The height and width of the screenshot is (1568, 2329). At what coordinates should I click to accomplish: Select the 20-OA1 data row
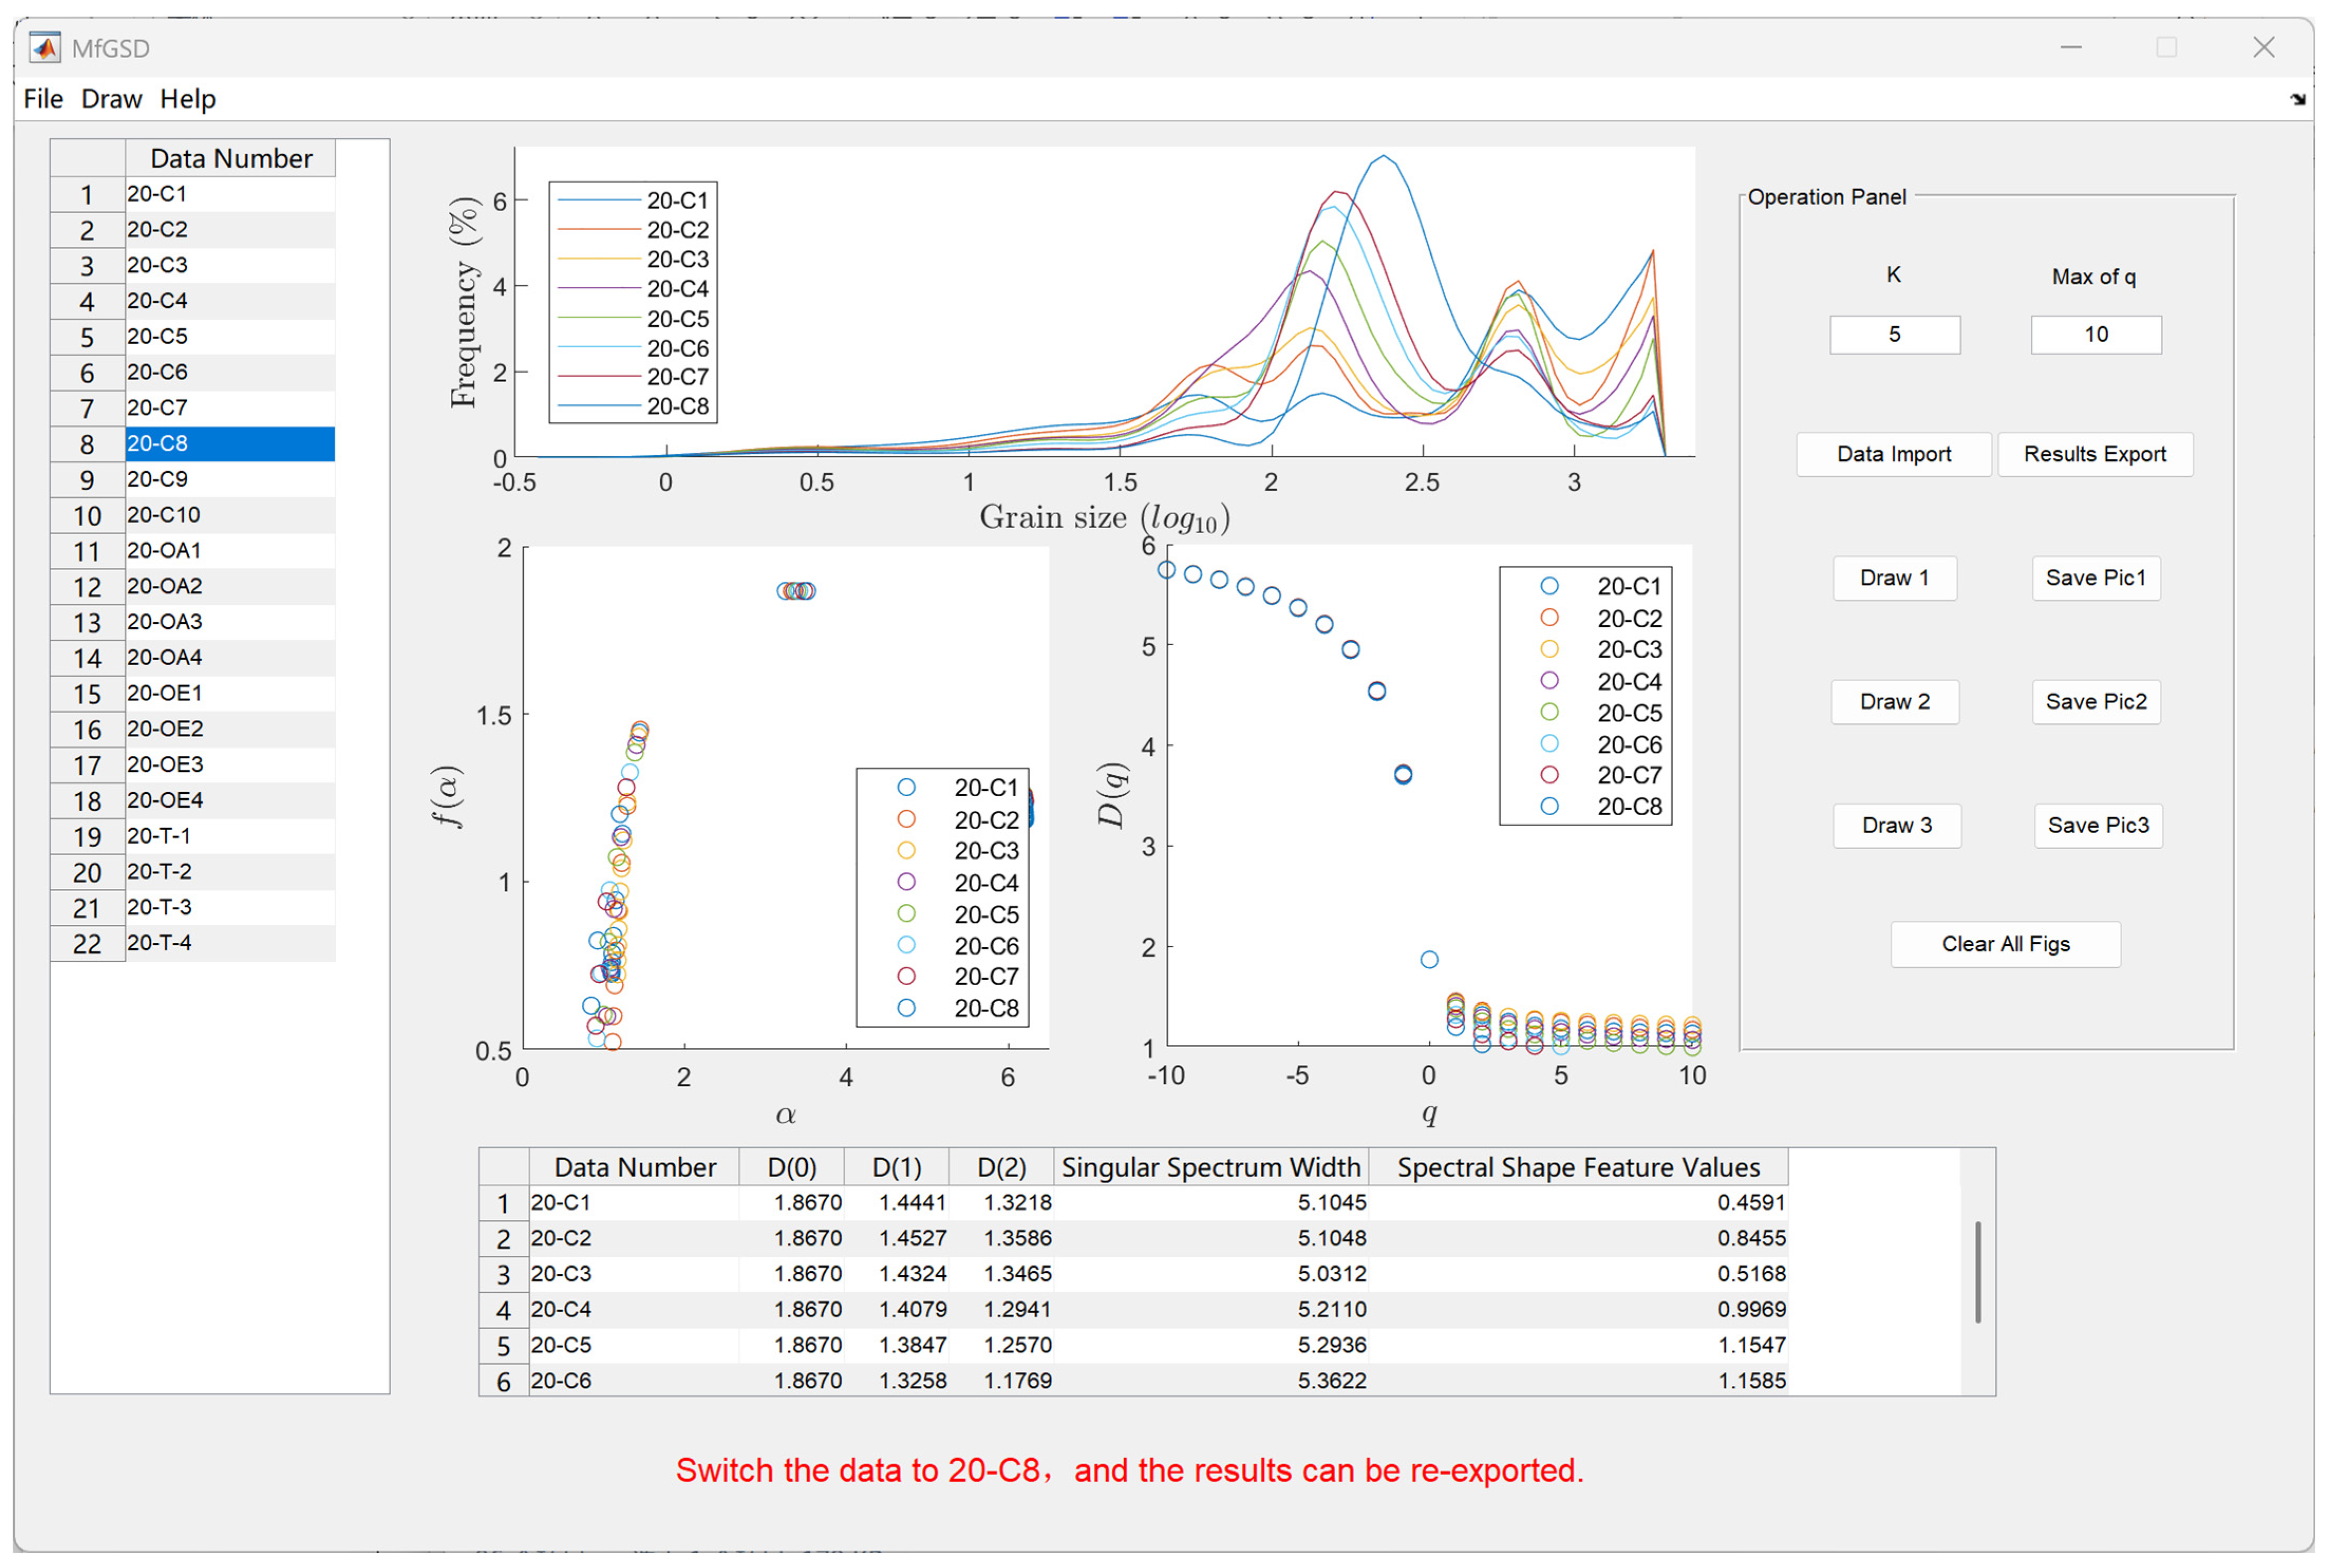coord(229,550)
